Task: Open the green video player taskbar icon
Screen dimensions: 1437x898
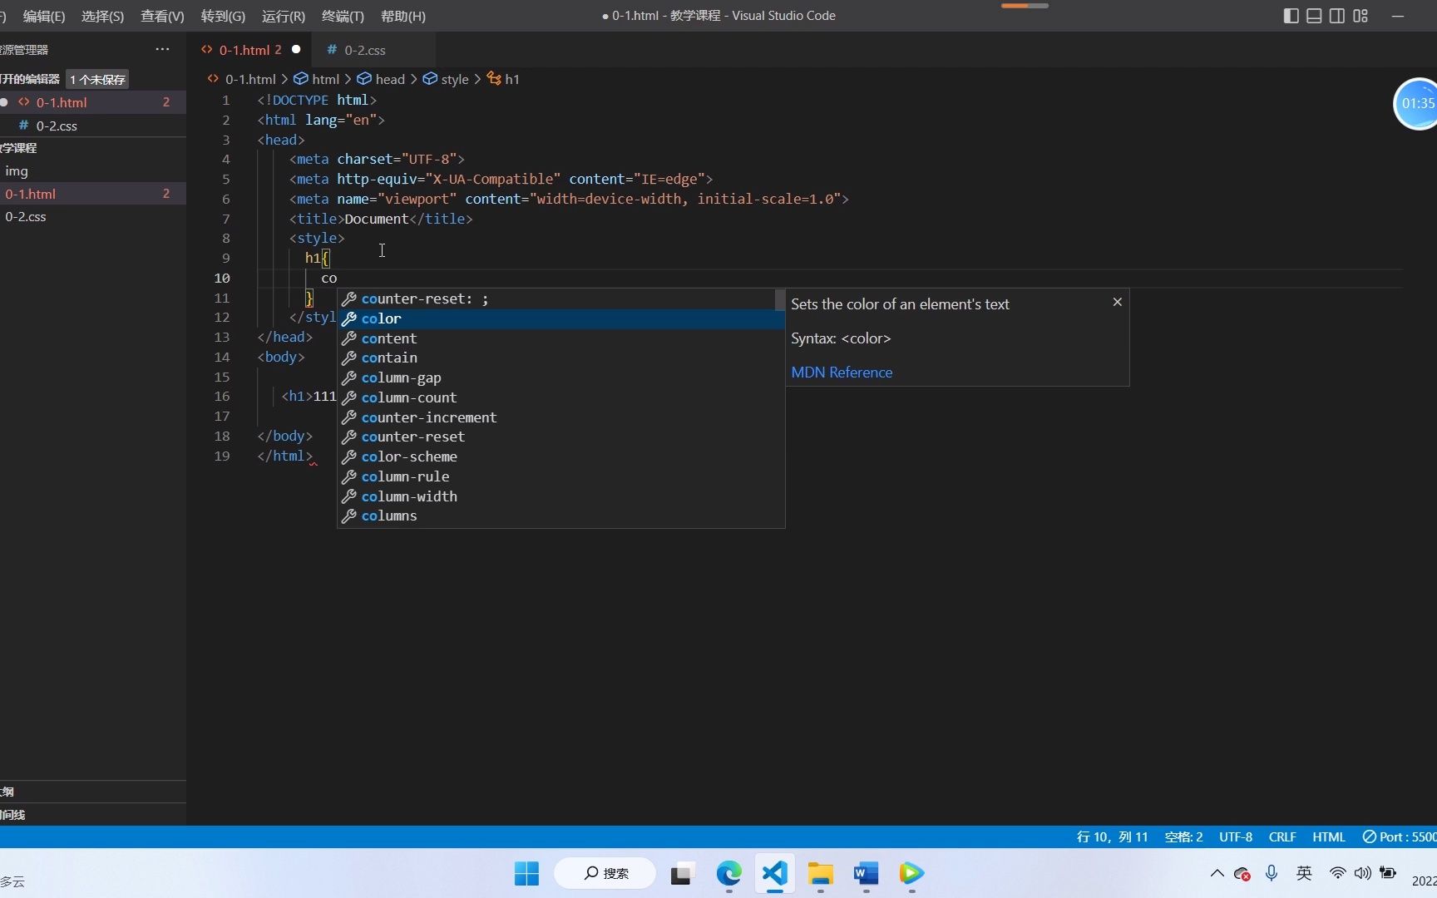Action: pos(911,874)
